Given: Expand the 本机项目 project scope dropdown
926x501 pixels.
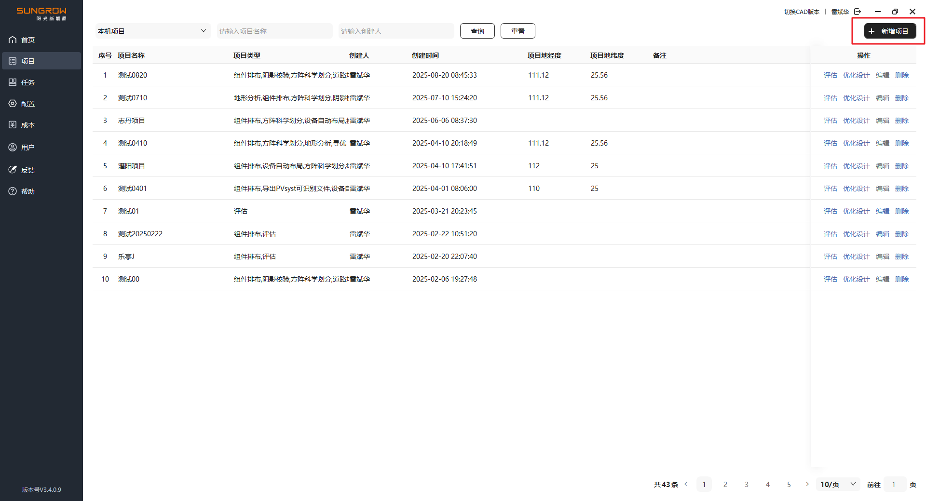Looking at the screenshot, I should pos(153,31).
